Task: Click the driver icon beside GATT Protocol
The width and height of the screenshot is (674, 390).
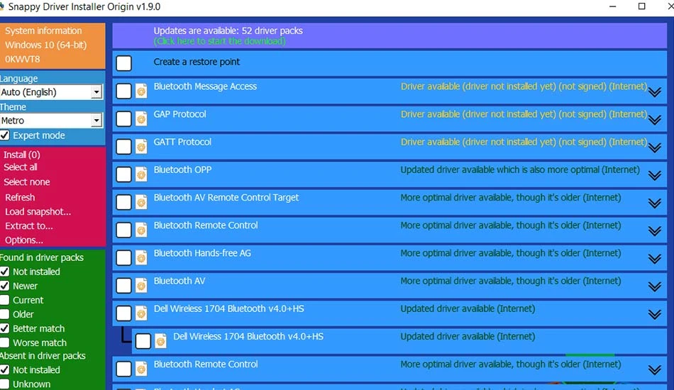Action: coord(141,147)
